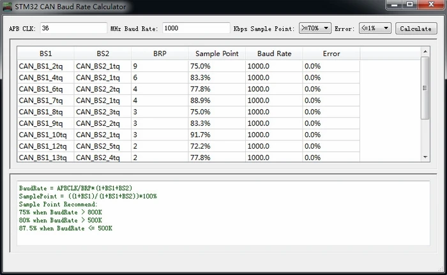Select the CAN_BS1_12tq row cell

[x=45, y=146]
